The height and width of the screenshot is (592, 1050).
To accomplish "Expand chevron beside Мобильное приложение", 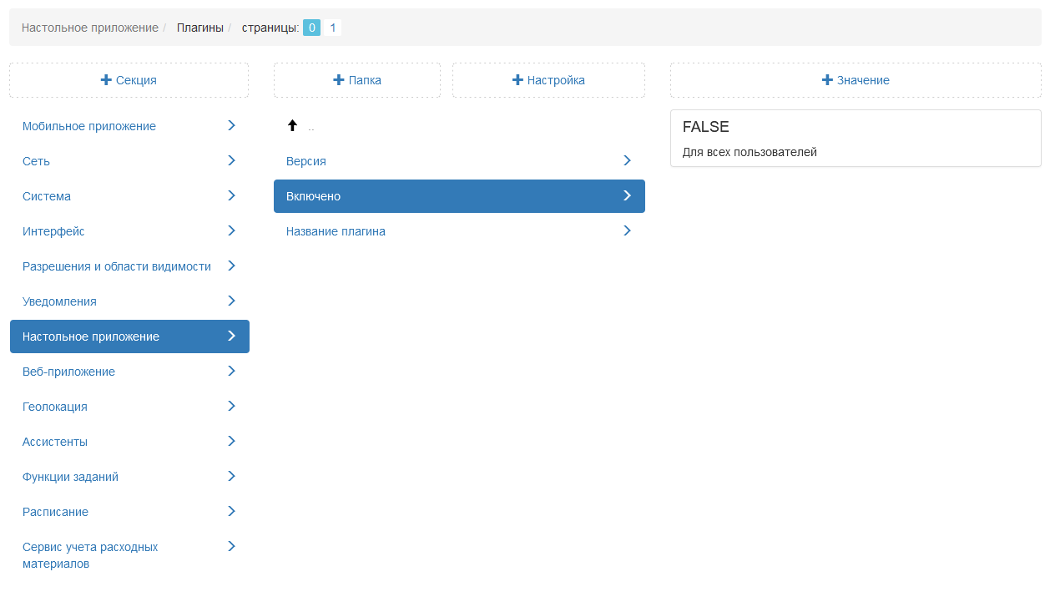I will click(232, 125).
